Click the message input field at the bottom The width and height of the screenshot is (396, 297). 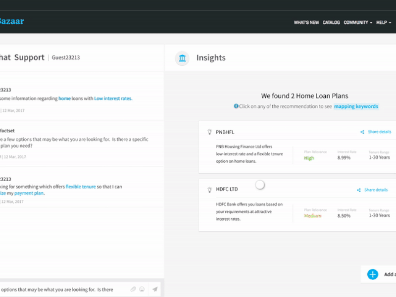tap(59, 289)
